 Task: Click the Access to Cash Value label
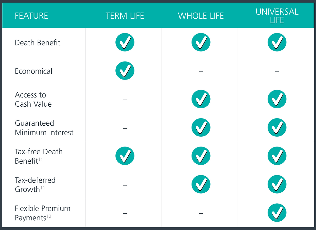[x=33, y=99]
